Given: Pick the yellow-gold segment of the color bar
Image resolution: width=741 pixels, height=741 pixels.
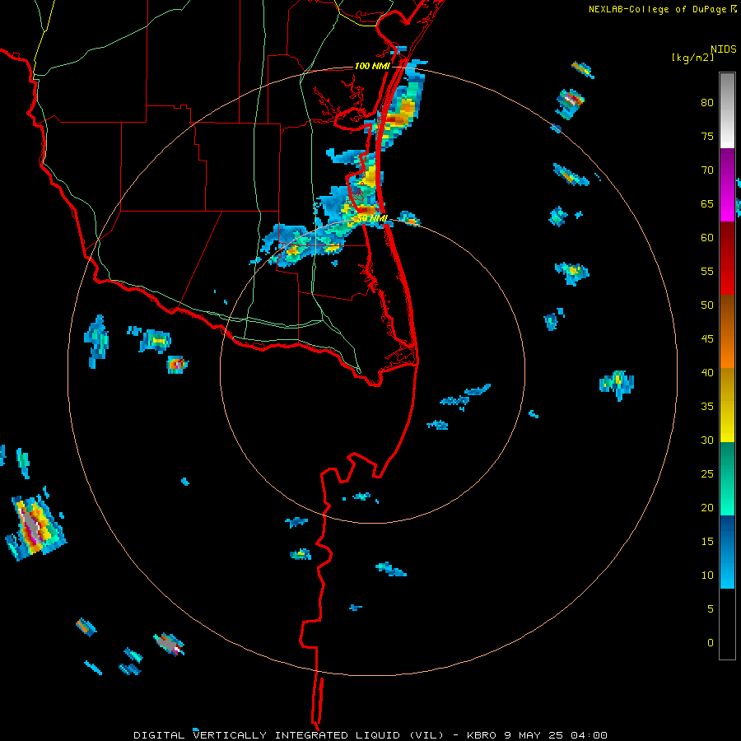Looking at the screenshot, I should coord(727,405).
